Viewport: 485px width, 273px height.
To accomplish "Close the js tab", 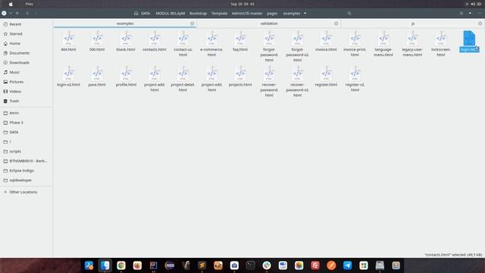I will [480, 24].
